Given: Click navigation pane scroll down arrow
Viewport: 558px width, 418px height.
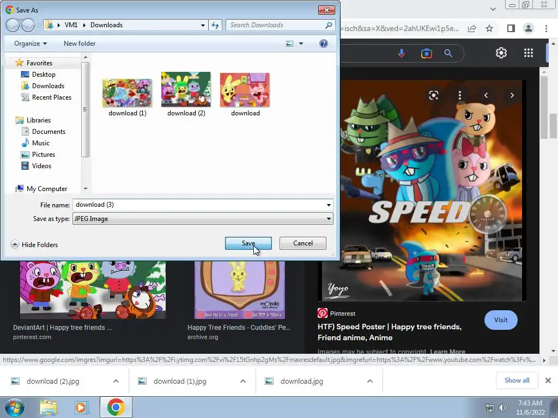Looking at the screenshot, I should pos(86,189).
